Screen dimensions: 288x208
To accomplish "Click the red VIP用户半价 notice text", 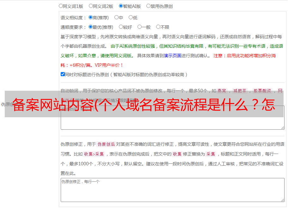I will pos(109,65).
